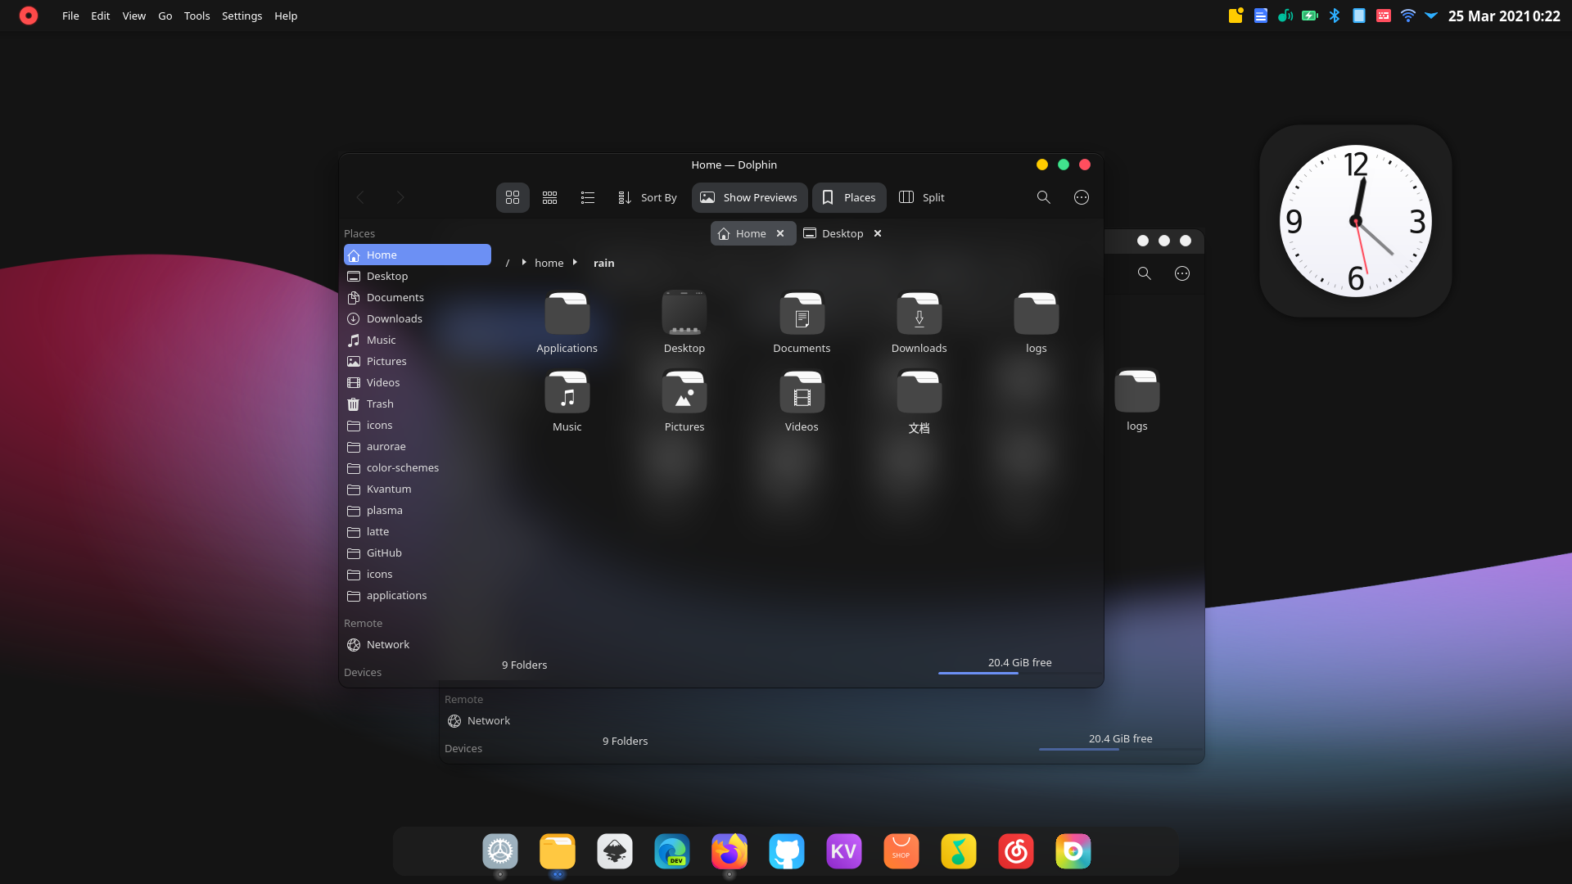Launch Firefox from the dock
The width and height of the screenshot is (1572, 884).
point(729,851)
